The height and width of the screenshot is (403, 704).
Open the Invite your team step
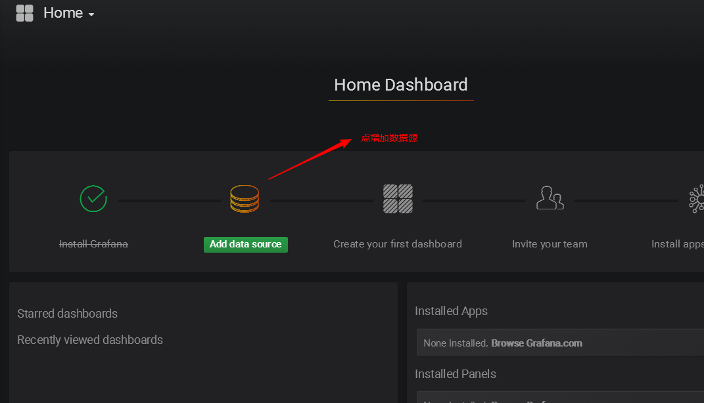(x=550, y=244)
